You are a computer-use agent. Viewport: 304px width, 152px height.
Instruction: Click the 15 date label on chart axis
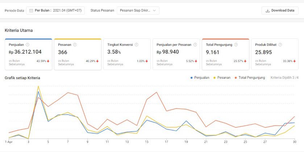[x=147, y=142]
